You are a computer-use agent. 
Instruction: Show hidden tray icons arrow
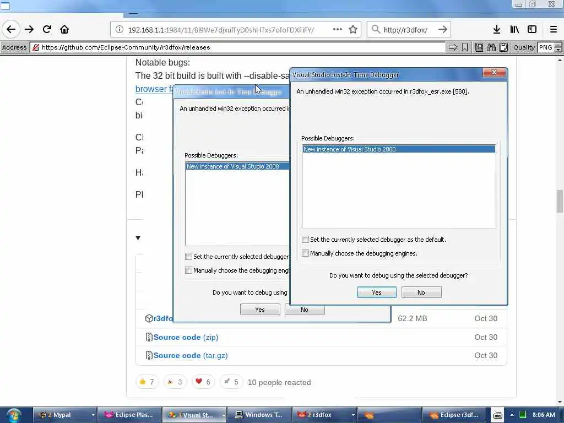click(x=512, y=415)
